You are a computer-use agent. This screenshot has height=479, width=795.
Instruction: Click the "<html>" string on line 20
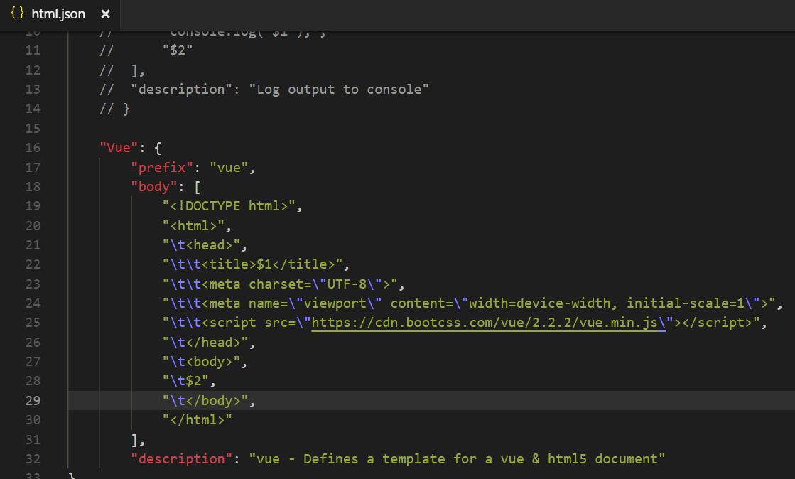point(193,226)
